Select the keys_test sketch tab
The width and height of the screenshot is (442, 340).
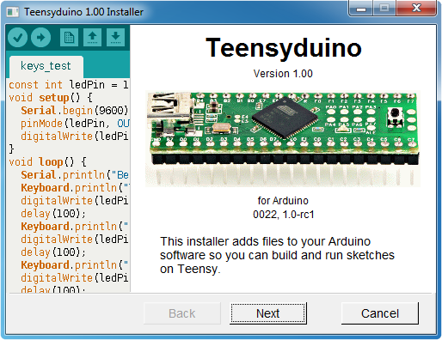[46, 66]
